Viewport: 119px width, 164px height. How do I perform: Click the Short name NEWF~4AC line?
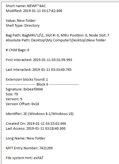pos(26,6)
